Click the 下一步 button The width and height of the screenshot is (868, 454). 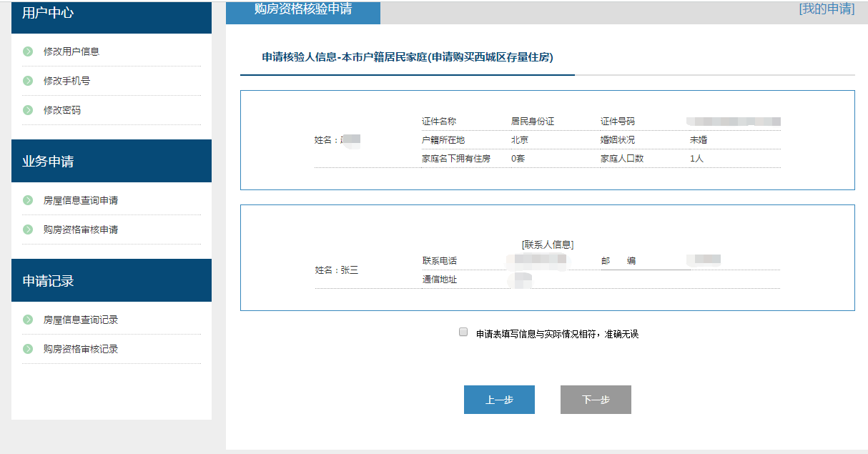pos(596,400)
